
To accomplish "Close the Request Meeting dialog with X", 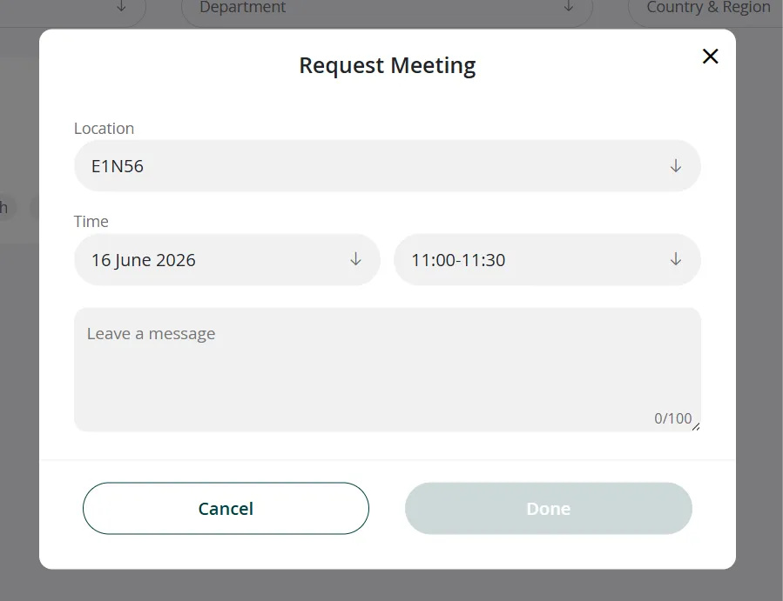I will tap(711, 57).
